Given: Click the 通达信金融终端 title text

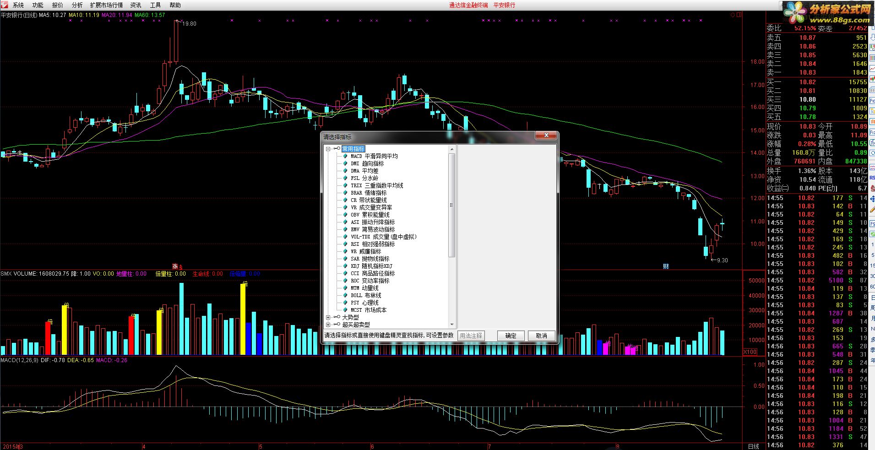Looking at the screenshot, I should click(468, 5).
